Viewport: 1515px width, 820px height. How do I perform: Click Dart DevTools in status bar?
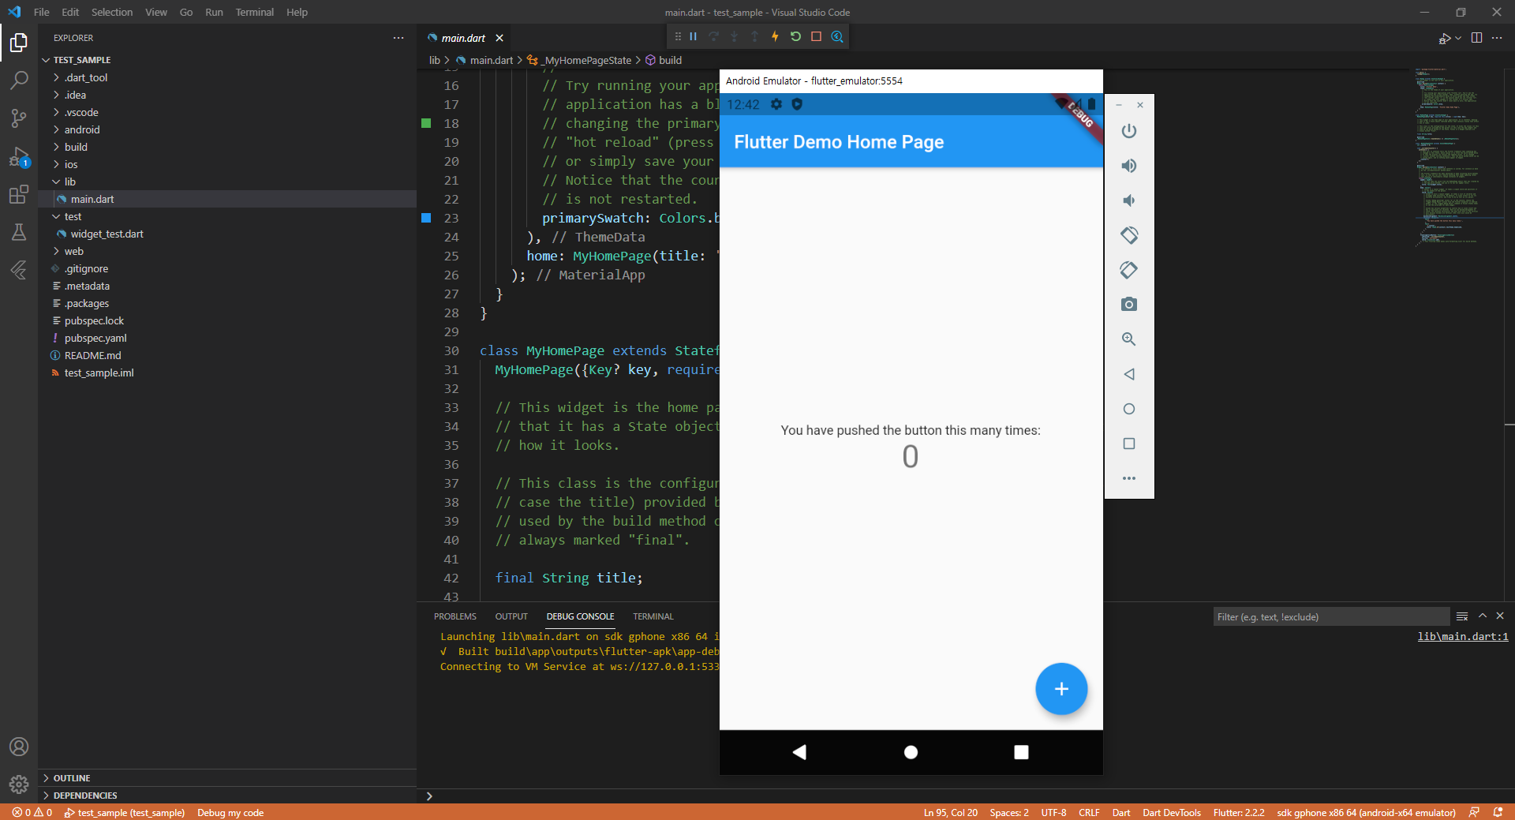click(1172, 812)
